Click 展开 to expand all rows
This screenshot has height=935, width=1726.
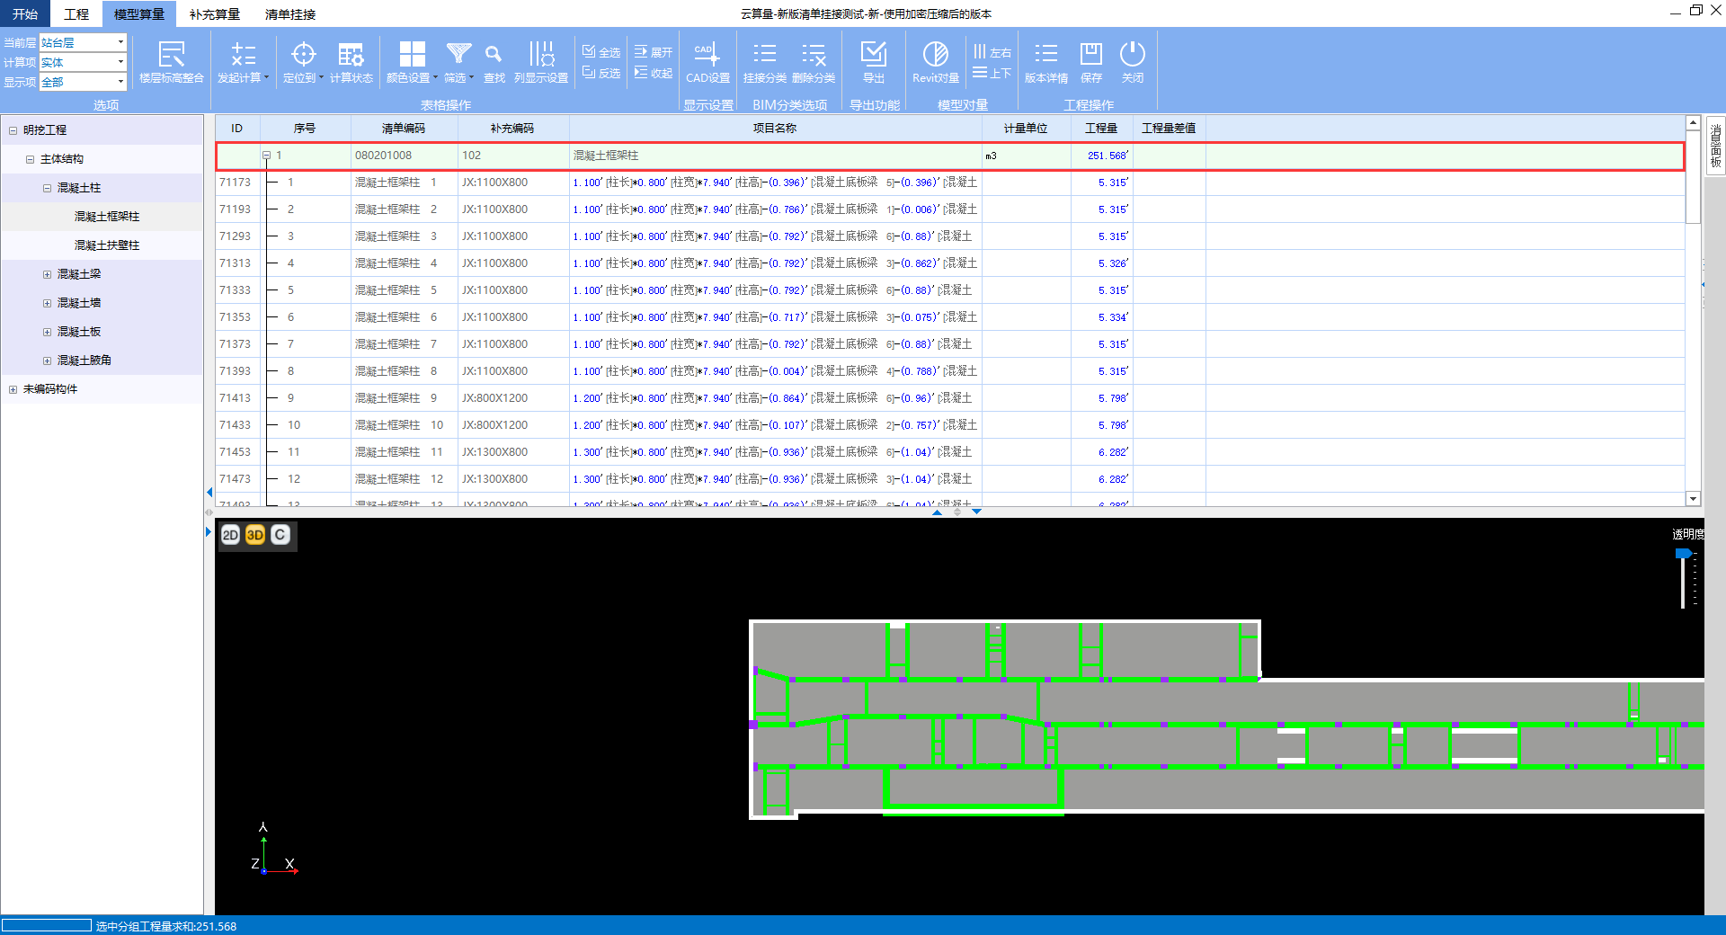(654, 52)
